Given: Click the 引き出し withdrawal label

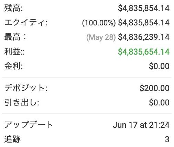Looking at the screenshot, I should point(22,102).
